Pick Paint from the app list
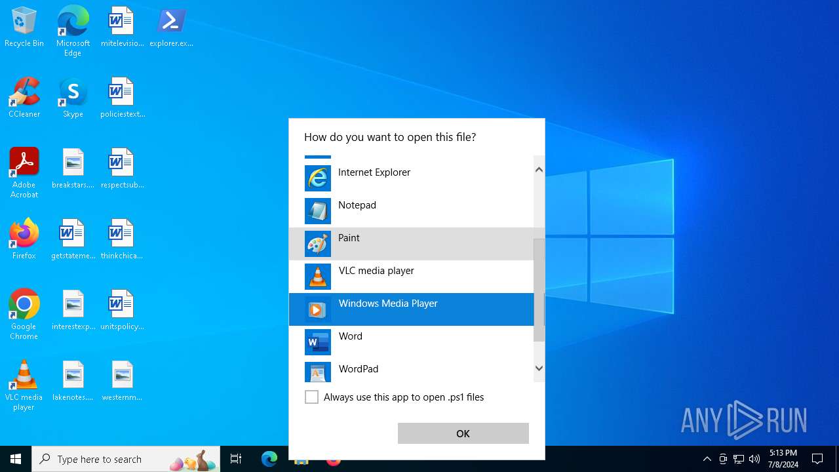This screenshot has width=839, height=472. [x=411, y=244]
